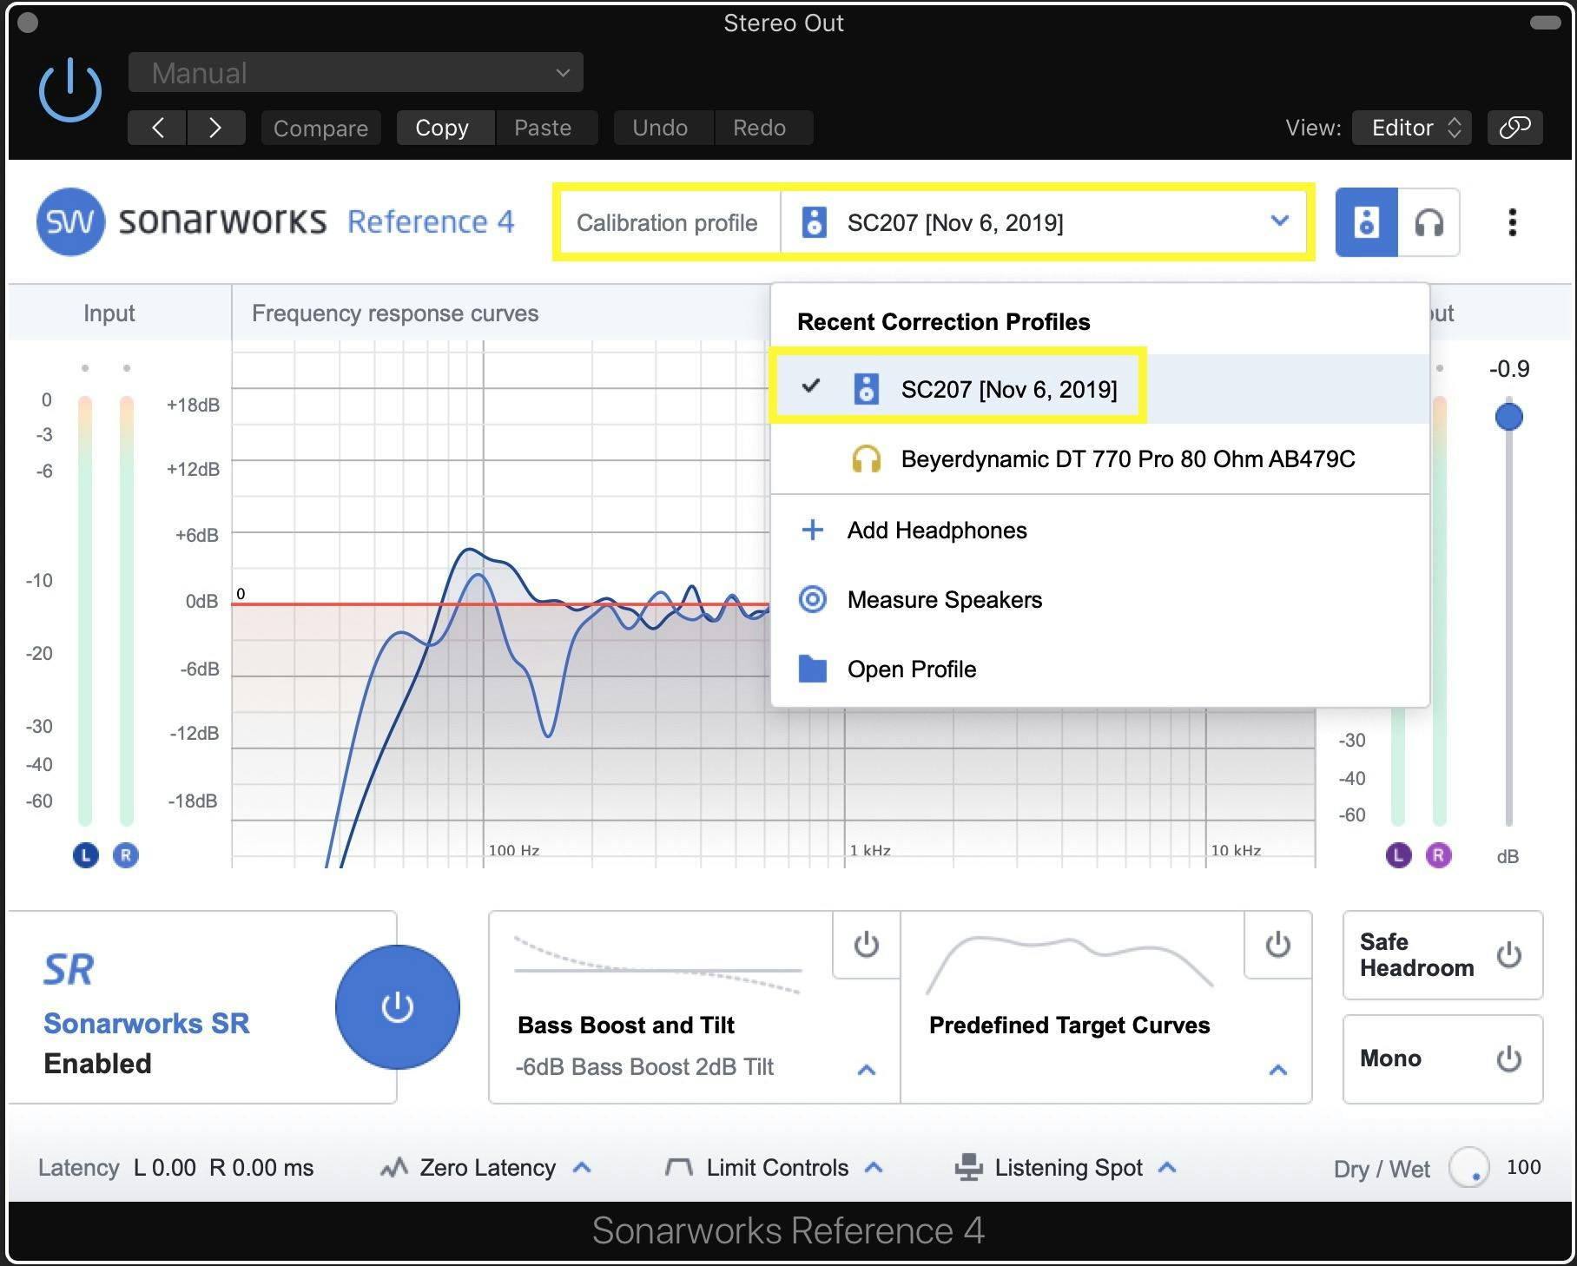The height and width of the screenshot is (1266, 1577).
Task: Click the Compare button
Action: click(320, 128)
